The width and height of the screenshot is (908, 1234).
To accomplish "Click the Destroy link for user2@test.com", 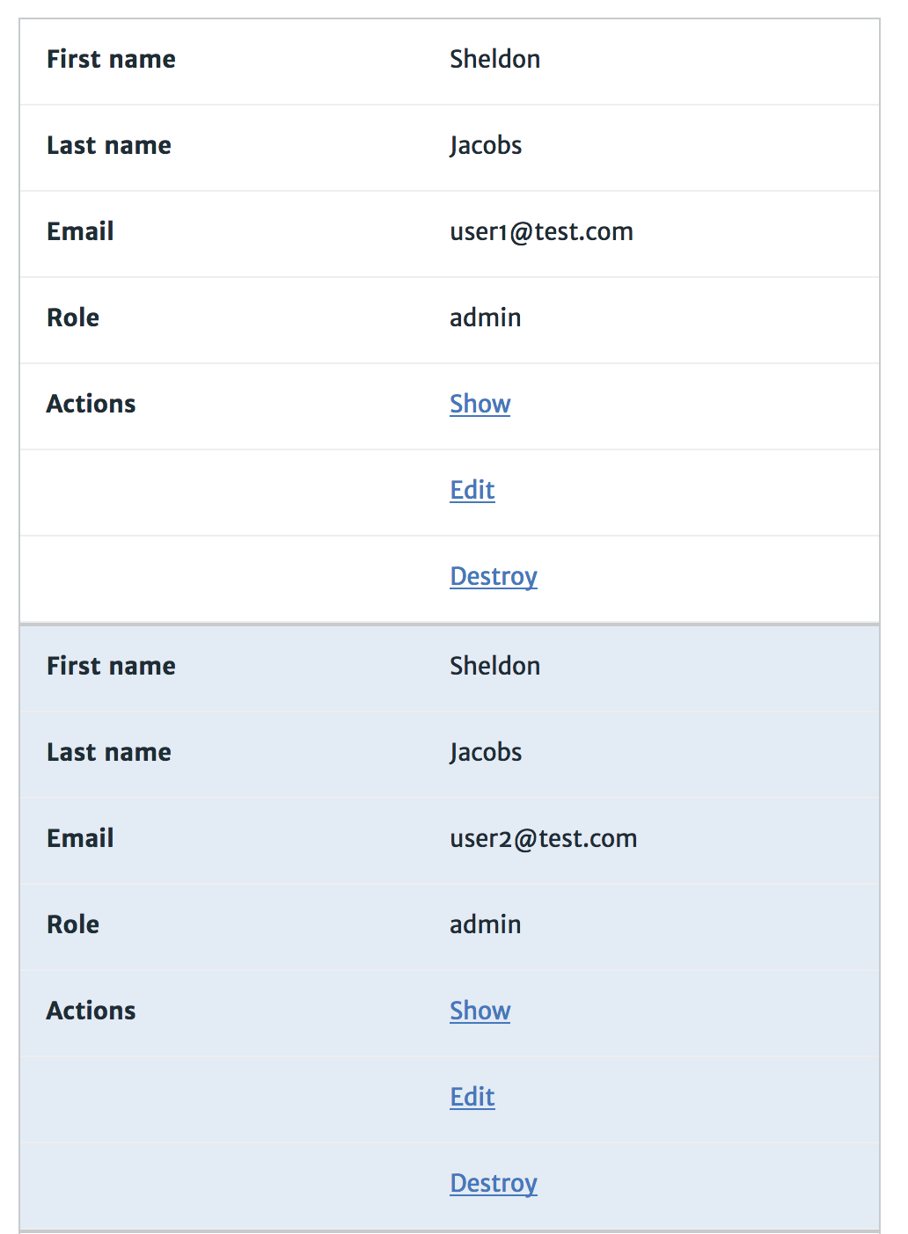I will [x=494, y=1183].
